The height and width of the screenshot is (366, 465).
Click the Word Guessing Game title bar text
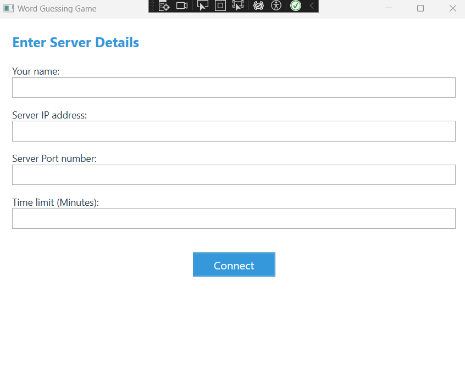(x=57, y=9)
